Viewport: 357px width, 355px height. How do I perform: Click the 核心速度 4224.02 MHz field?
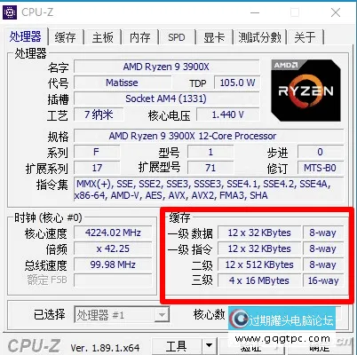click(x=113, y=233)
